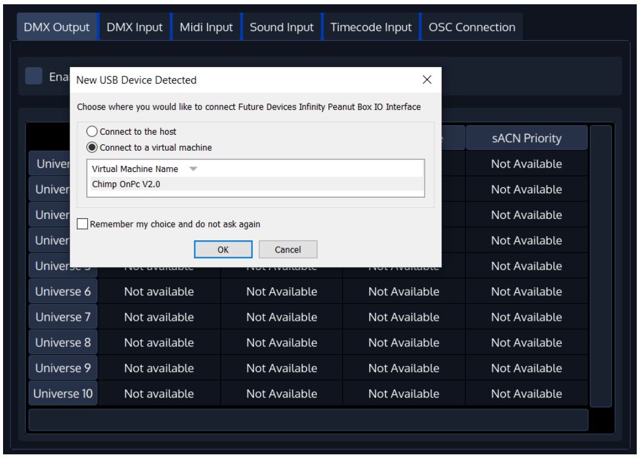Select the Universe 10 row header
This screenshot has width=641, height=458.
63,394
